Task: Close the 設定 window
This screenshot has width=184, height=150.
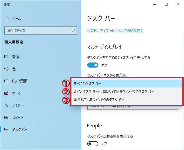Action: pos(178,4)
